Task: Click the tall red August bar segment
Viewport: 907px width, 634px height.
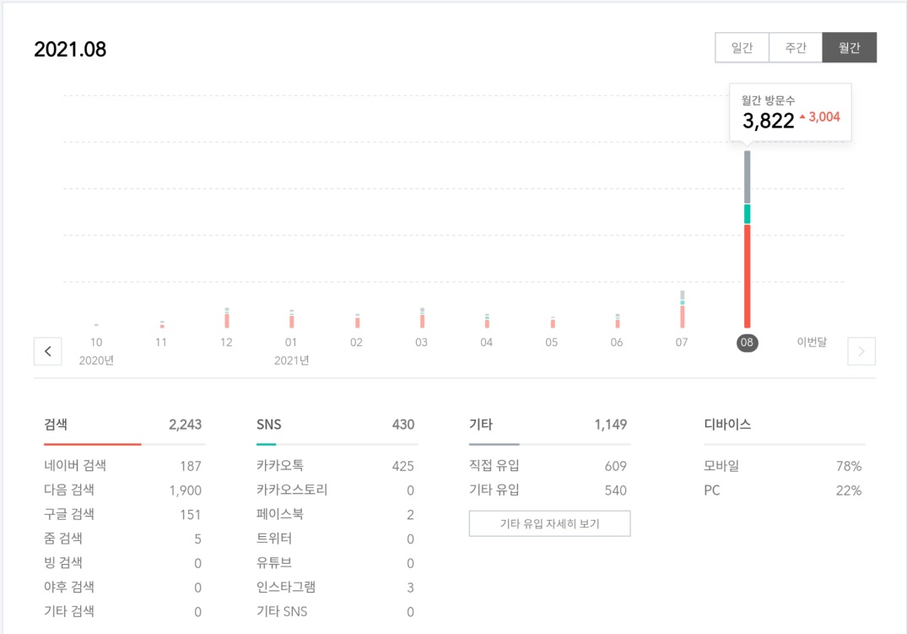Action: tap(747, 276)
